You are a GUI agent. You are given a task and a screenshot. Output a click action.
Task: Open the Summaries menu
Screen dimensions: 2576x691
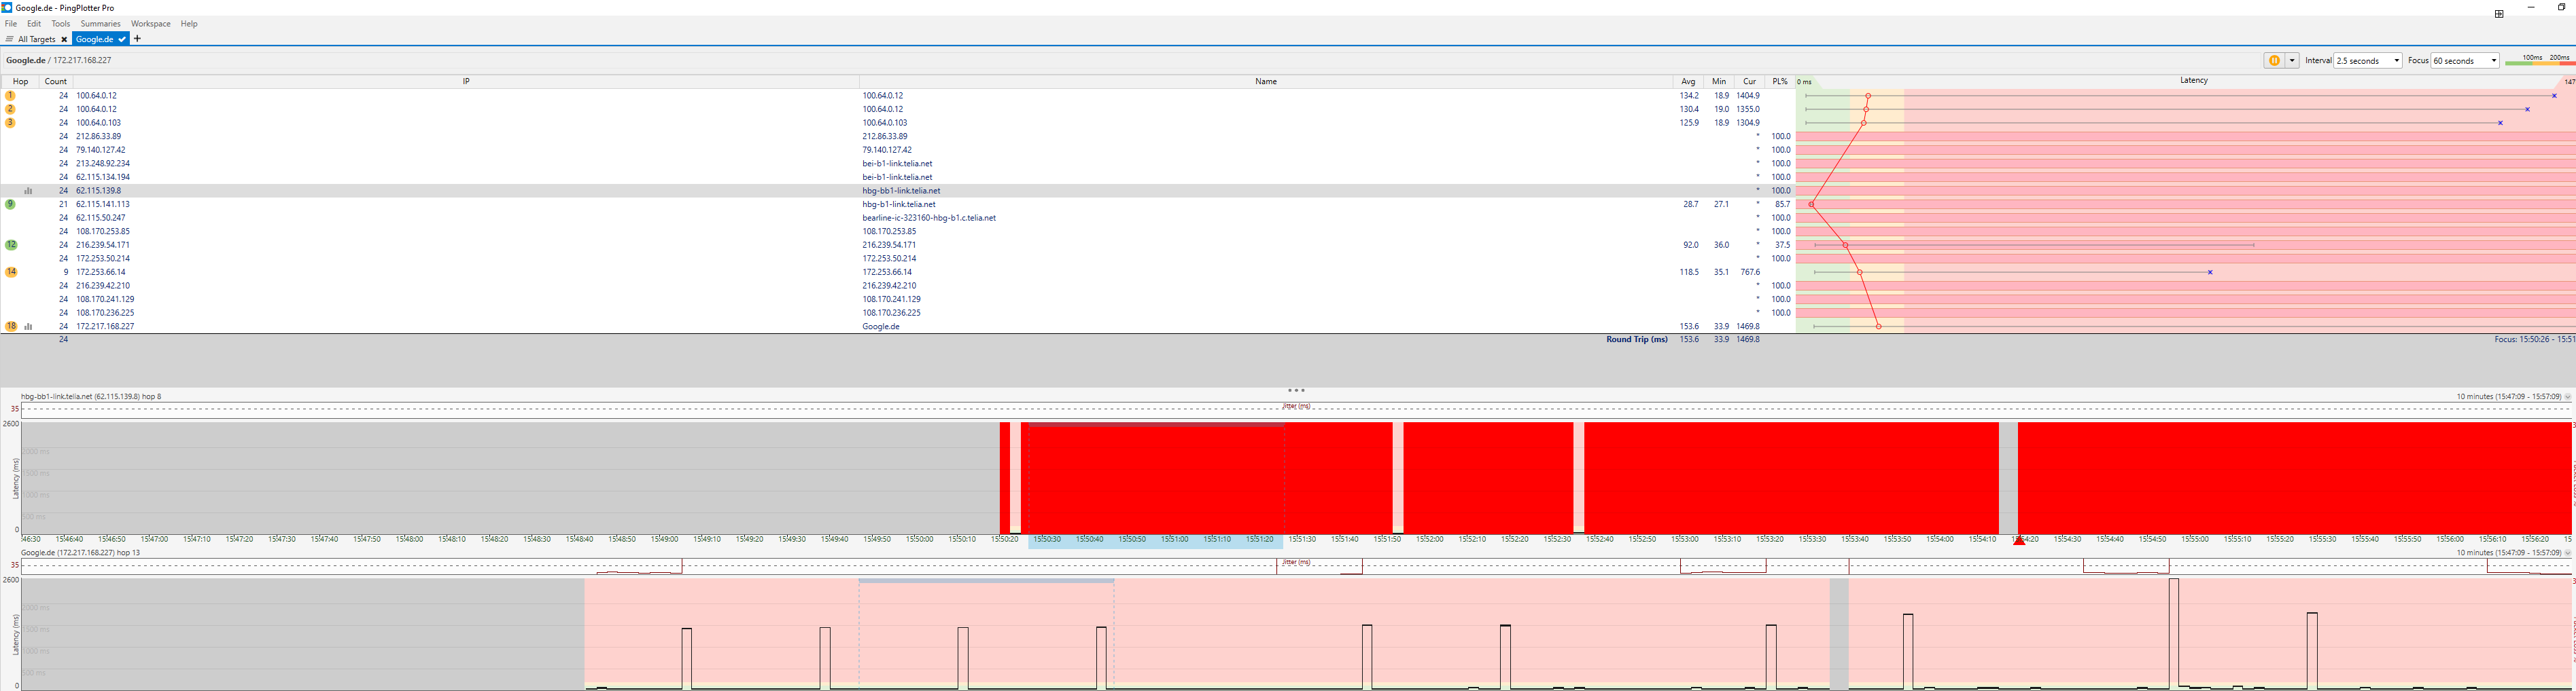point(100,24)
